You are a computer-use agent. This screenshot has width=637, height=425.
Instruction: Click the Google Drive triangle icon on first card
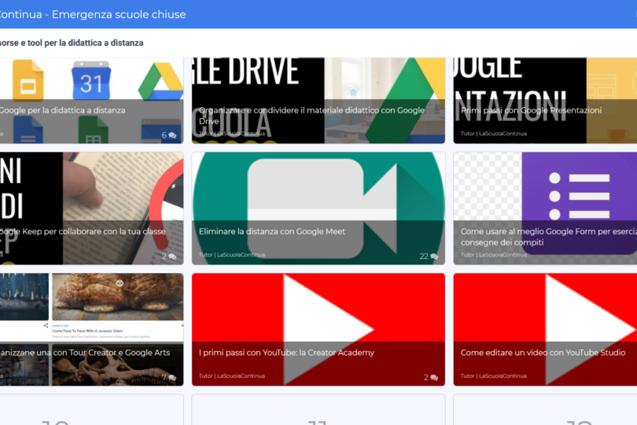tap(161, 81)
